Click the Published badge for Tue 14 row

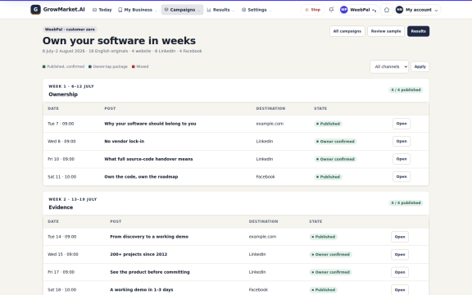pyautogui.click(x=324, y=237)
